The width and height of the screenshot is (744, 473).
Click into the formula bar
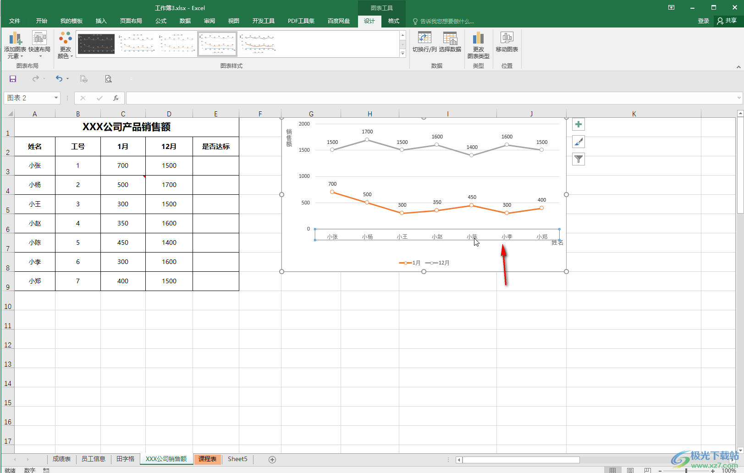click(x=431, y=98)
